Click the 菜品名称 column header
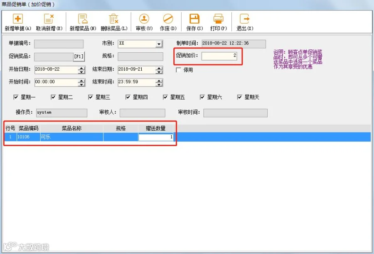This screenshot has width=374, height=254. point(72,128)
